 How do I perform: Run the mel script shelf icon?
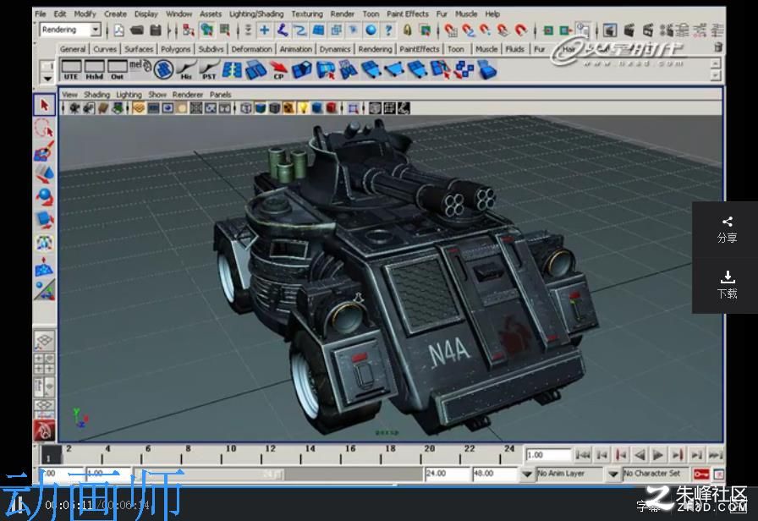click(140, 67)
